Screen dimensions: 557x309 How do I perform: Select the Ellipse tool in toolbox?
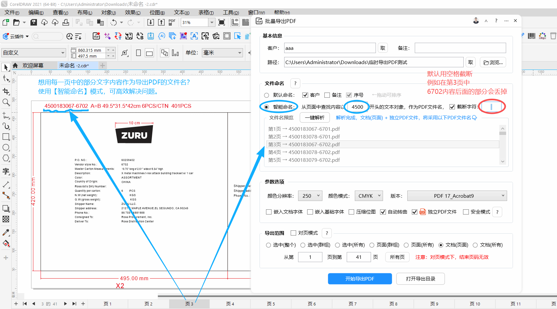pyautogui.click(x=6, y=148)
